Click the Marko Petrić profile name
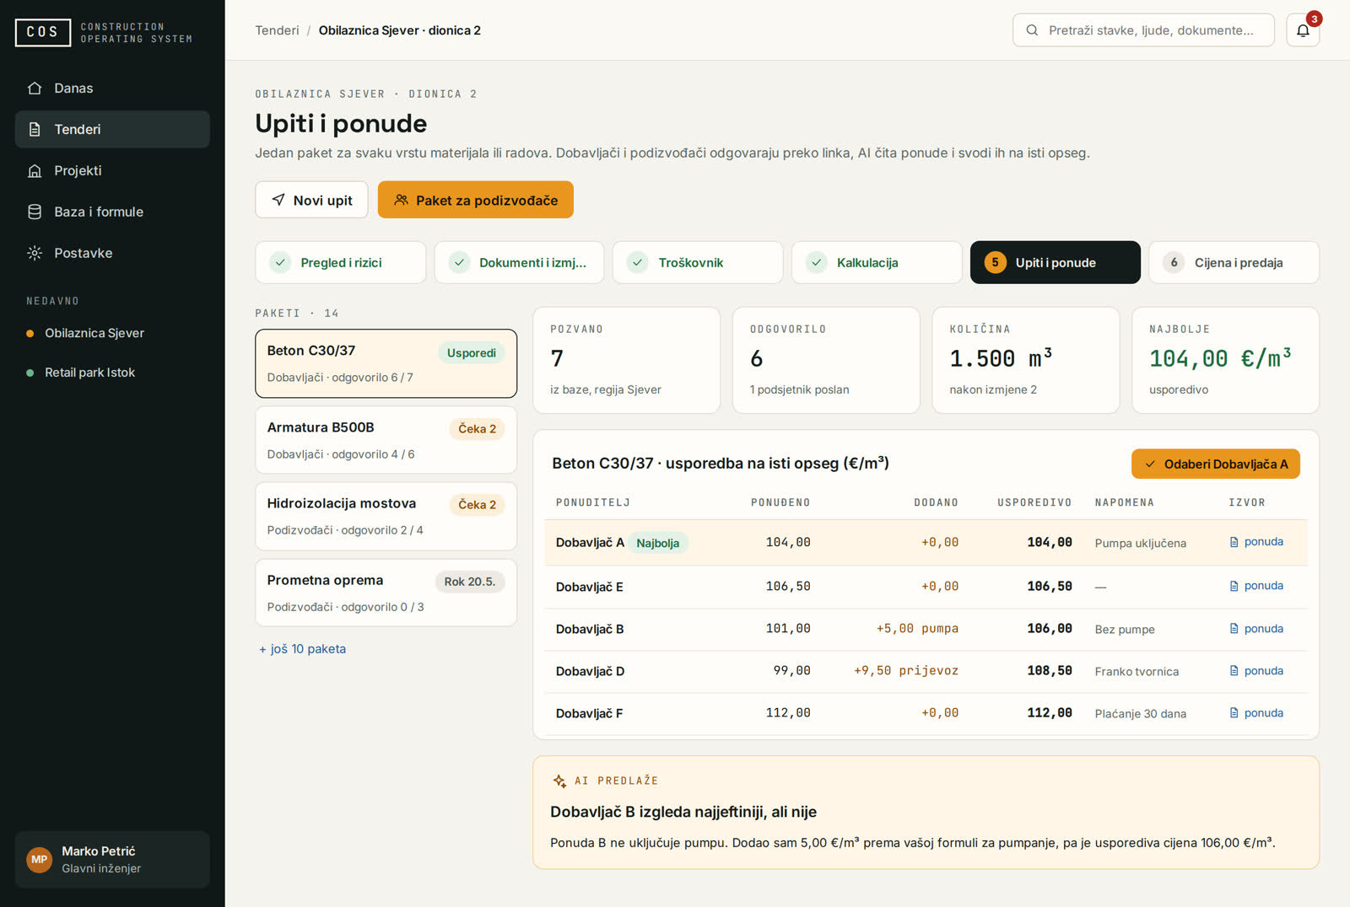Viewport: 1350px width, 907px height. click(x=98, y=851)
